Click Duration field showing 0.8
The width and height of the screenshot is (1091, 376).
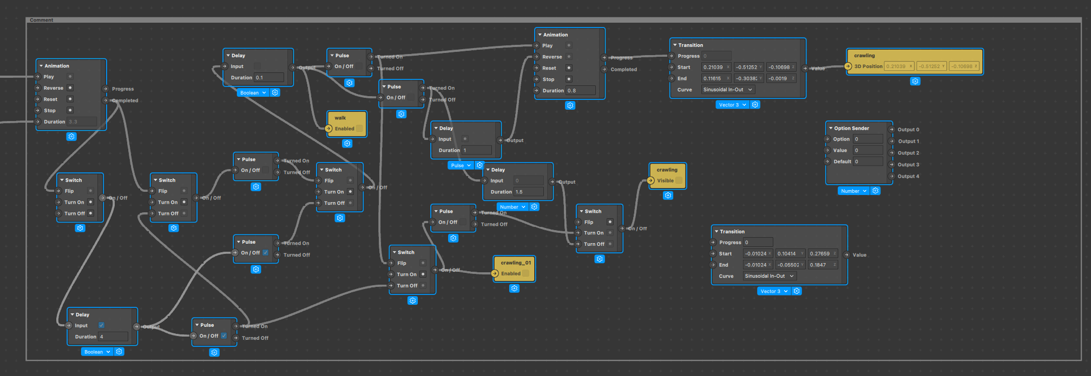pyautogui.click(x=581, y=90)
